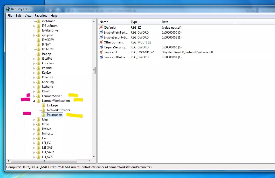The height and width of the screenshot is (178, 275).
Task: Click the ServiceDllUnloa DWORD value icon
Action: tap(101, 57)
